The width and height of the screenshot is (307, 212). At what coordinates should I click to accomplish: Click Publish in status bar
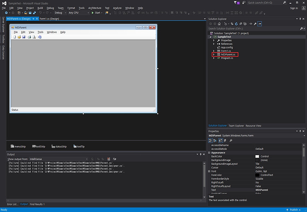click(x=293, y=210)
